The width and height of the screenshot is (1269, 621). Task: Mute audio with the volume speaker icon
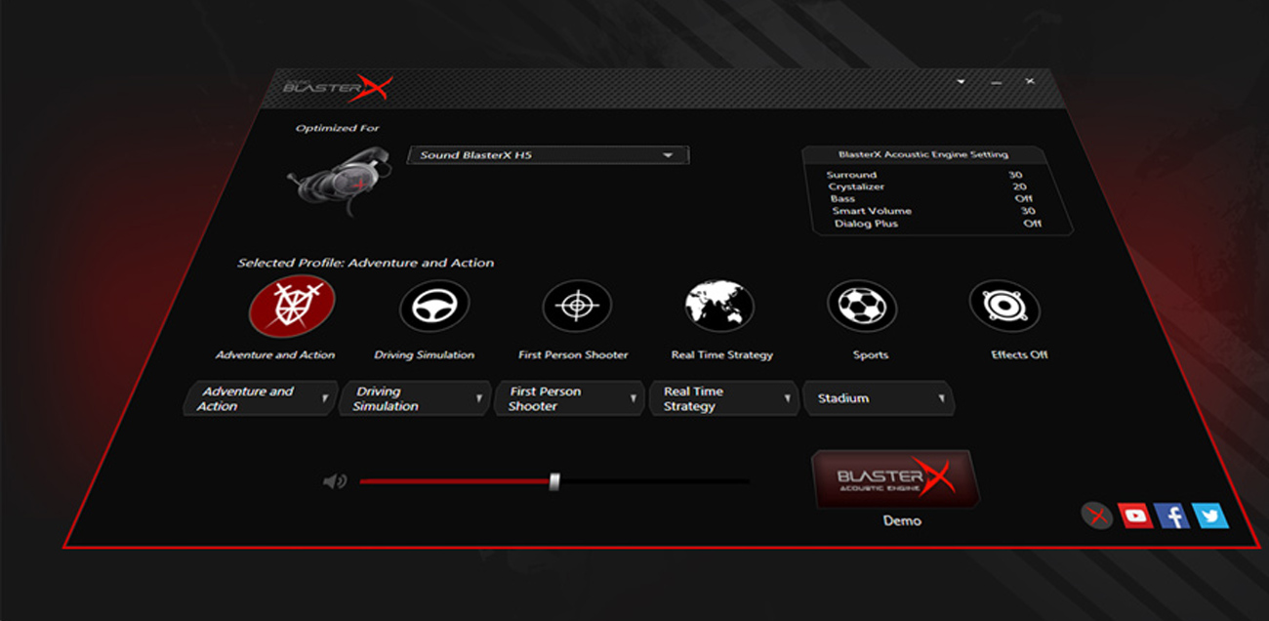click(x=334, y=481)
